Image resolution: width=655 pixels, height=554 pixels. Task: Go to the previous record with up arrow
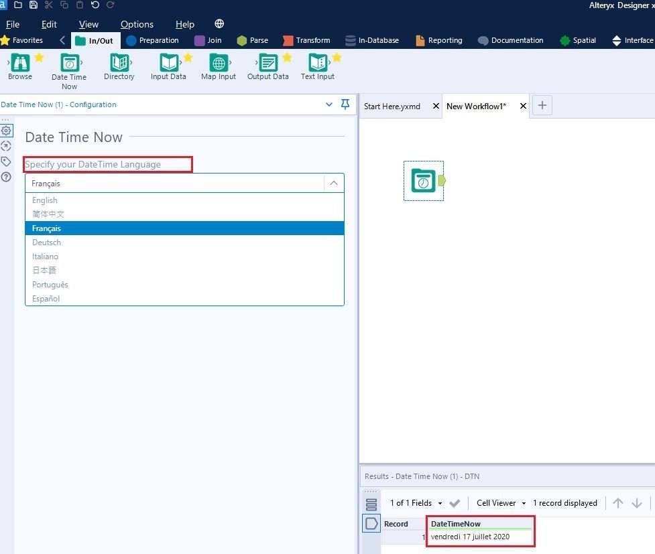pos(618,503)
